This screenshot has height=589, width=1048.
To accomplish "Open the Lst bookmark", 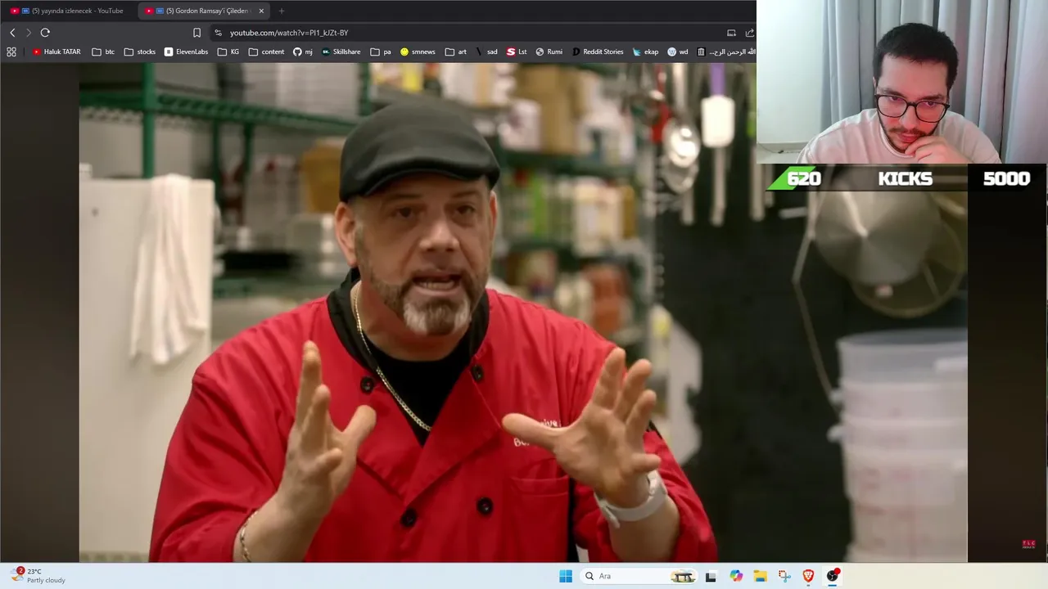I will point(517,52).
